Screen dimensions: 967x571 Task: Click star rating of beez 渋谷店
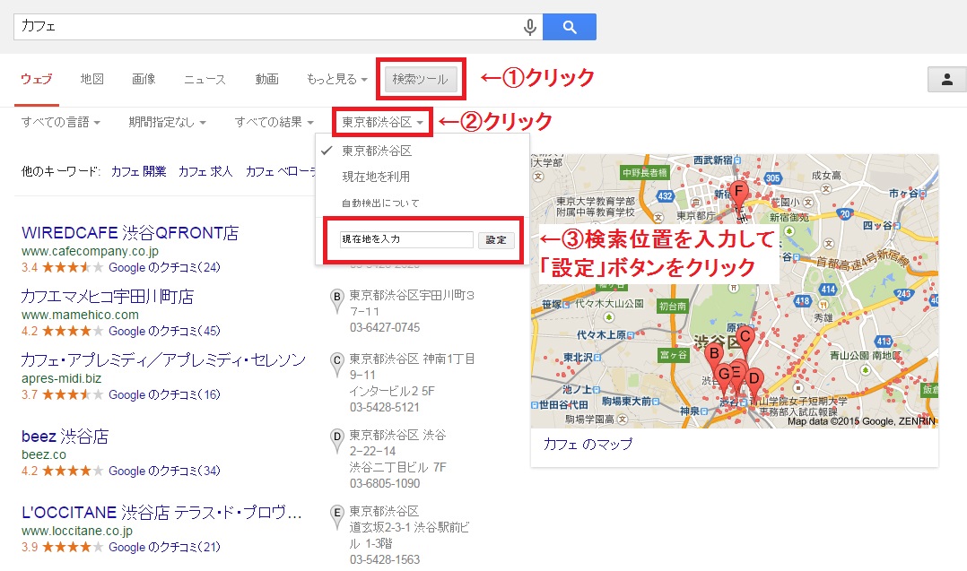click(72, 471)
